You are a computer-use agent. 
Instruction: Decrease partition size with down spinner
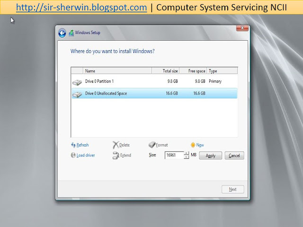[186, 157]
